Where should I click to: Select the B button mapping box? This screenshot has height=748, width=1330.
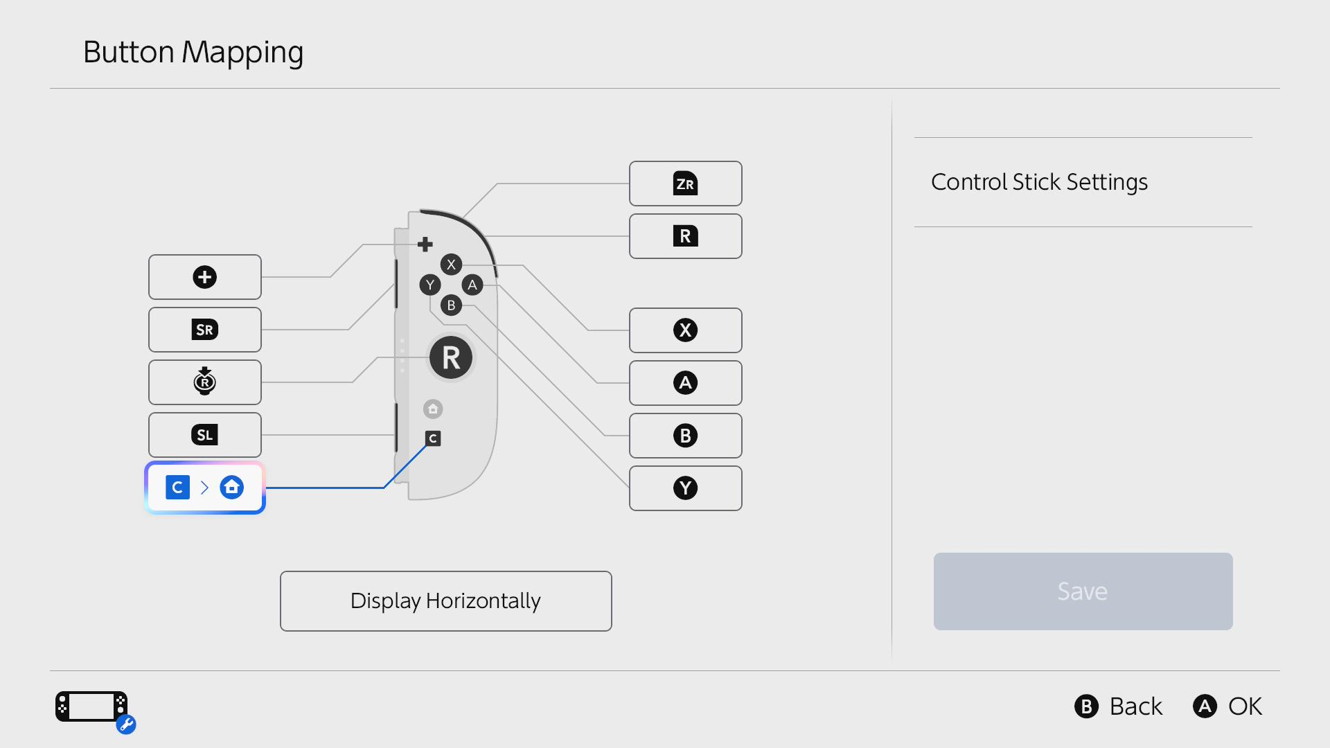pyautogui.click(x=685, y=436)
